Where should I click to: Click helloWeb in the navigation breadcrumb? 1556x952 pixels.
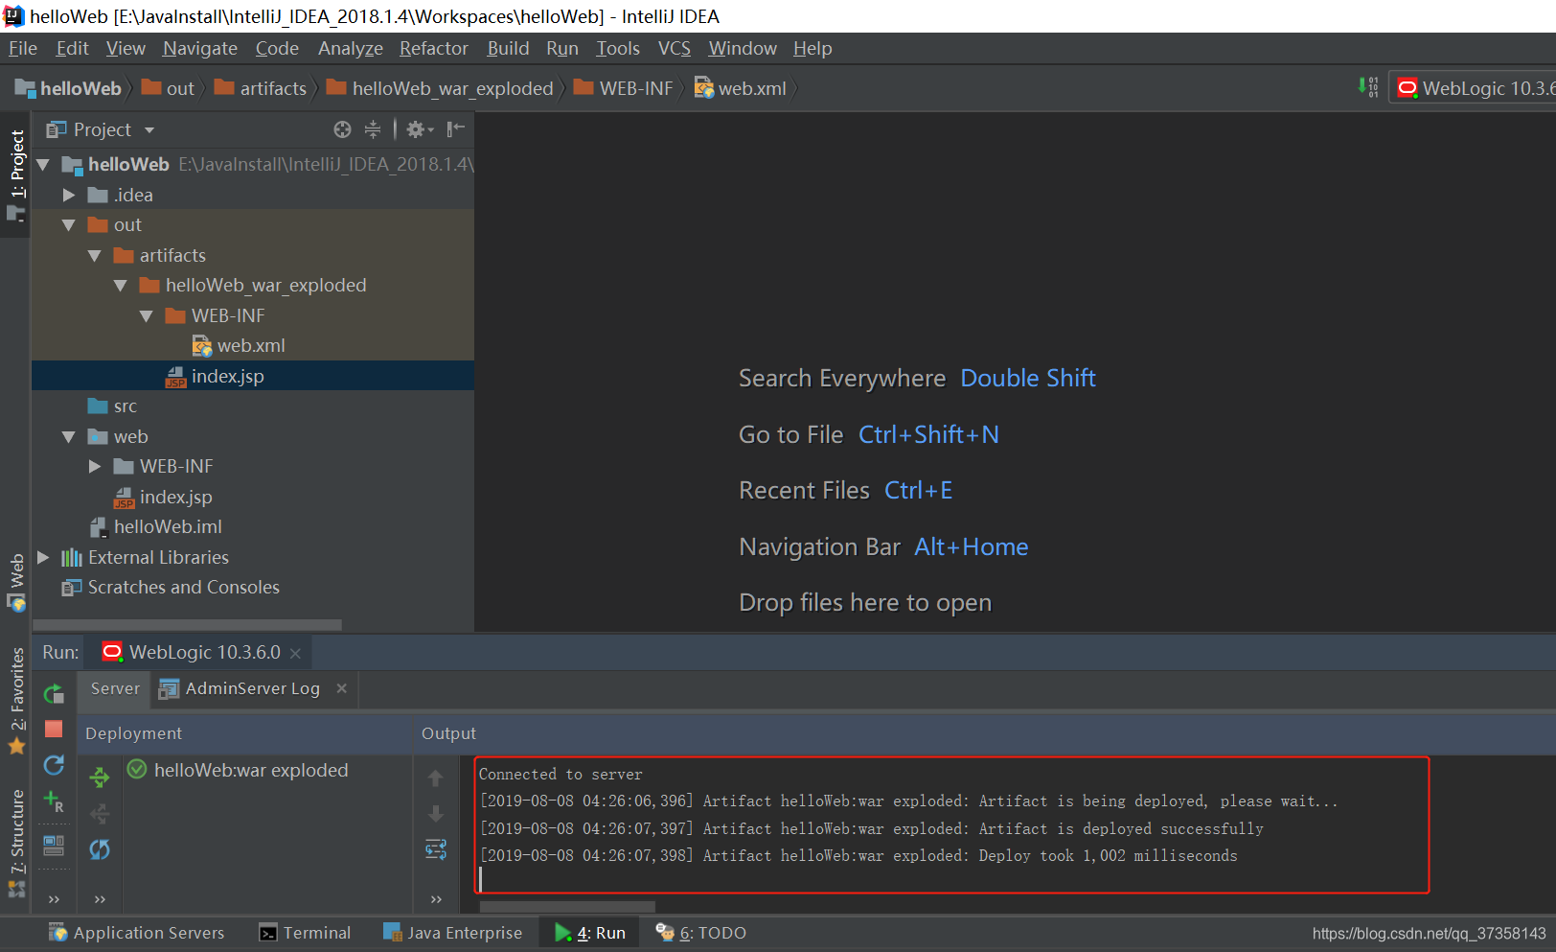click(68, 88)
